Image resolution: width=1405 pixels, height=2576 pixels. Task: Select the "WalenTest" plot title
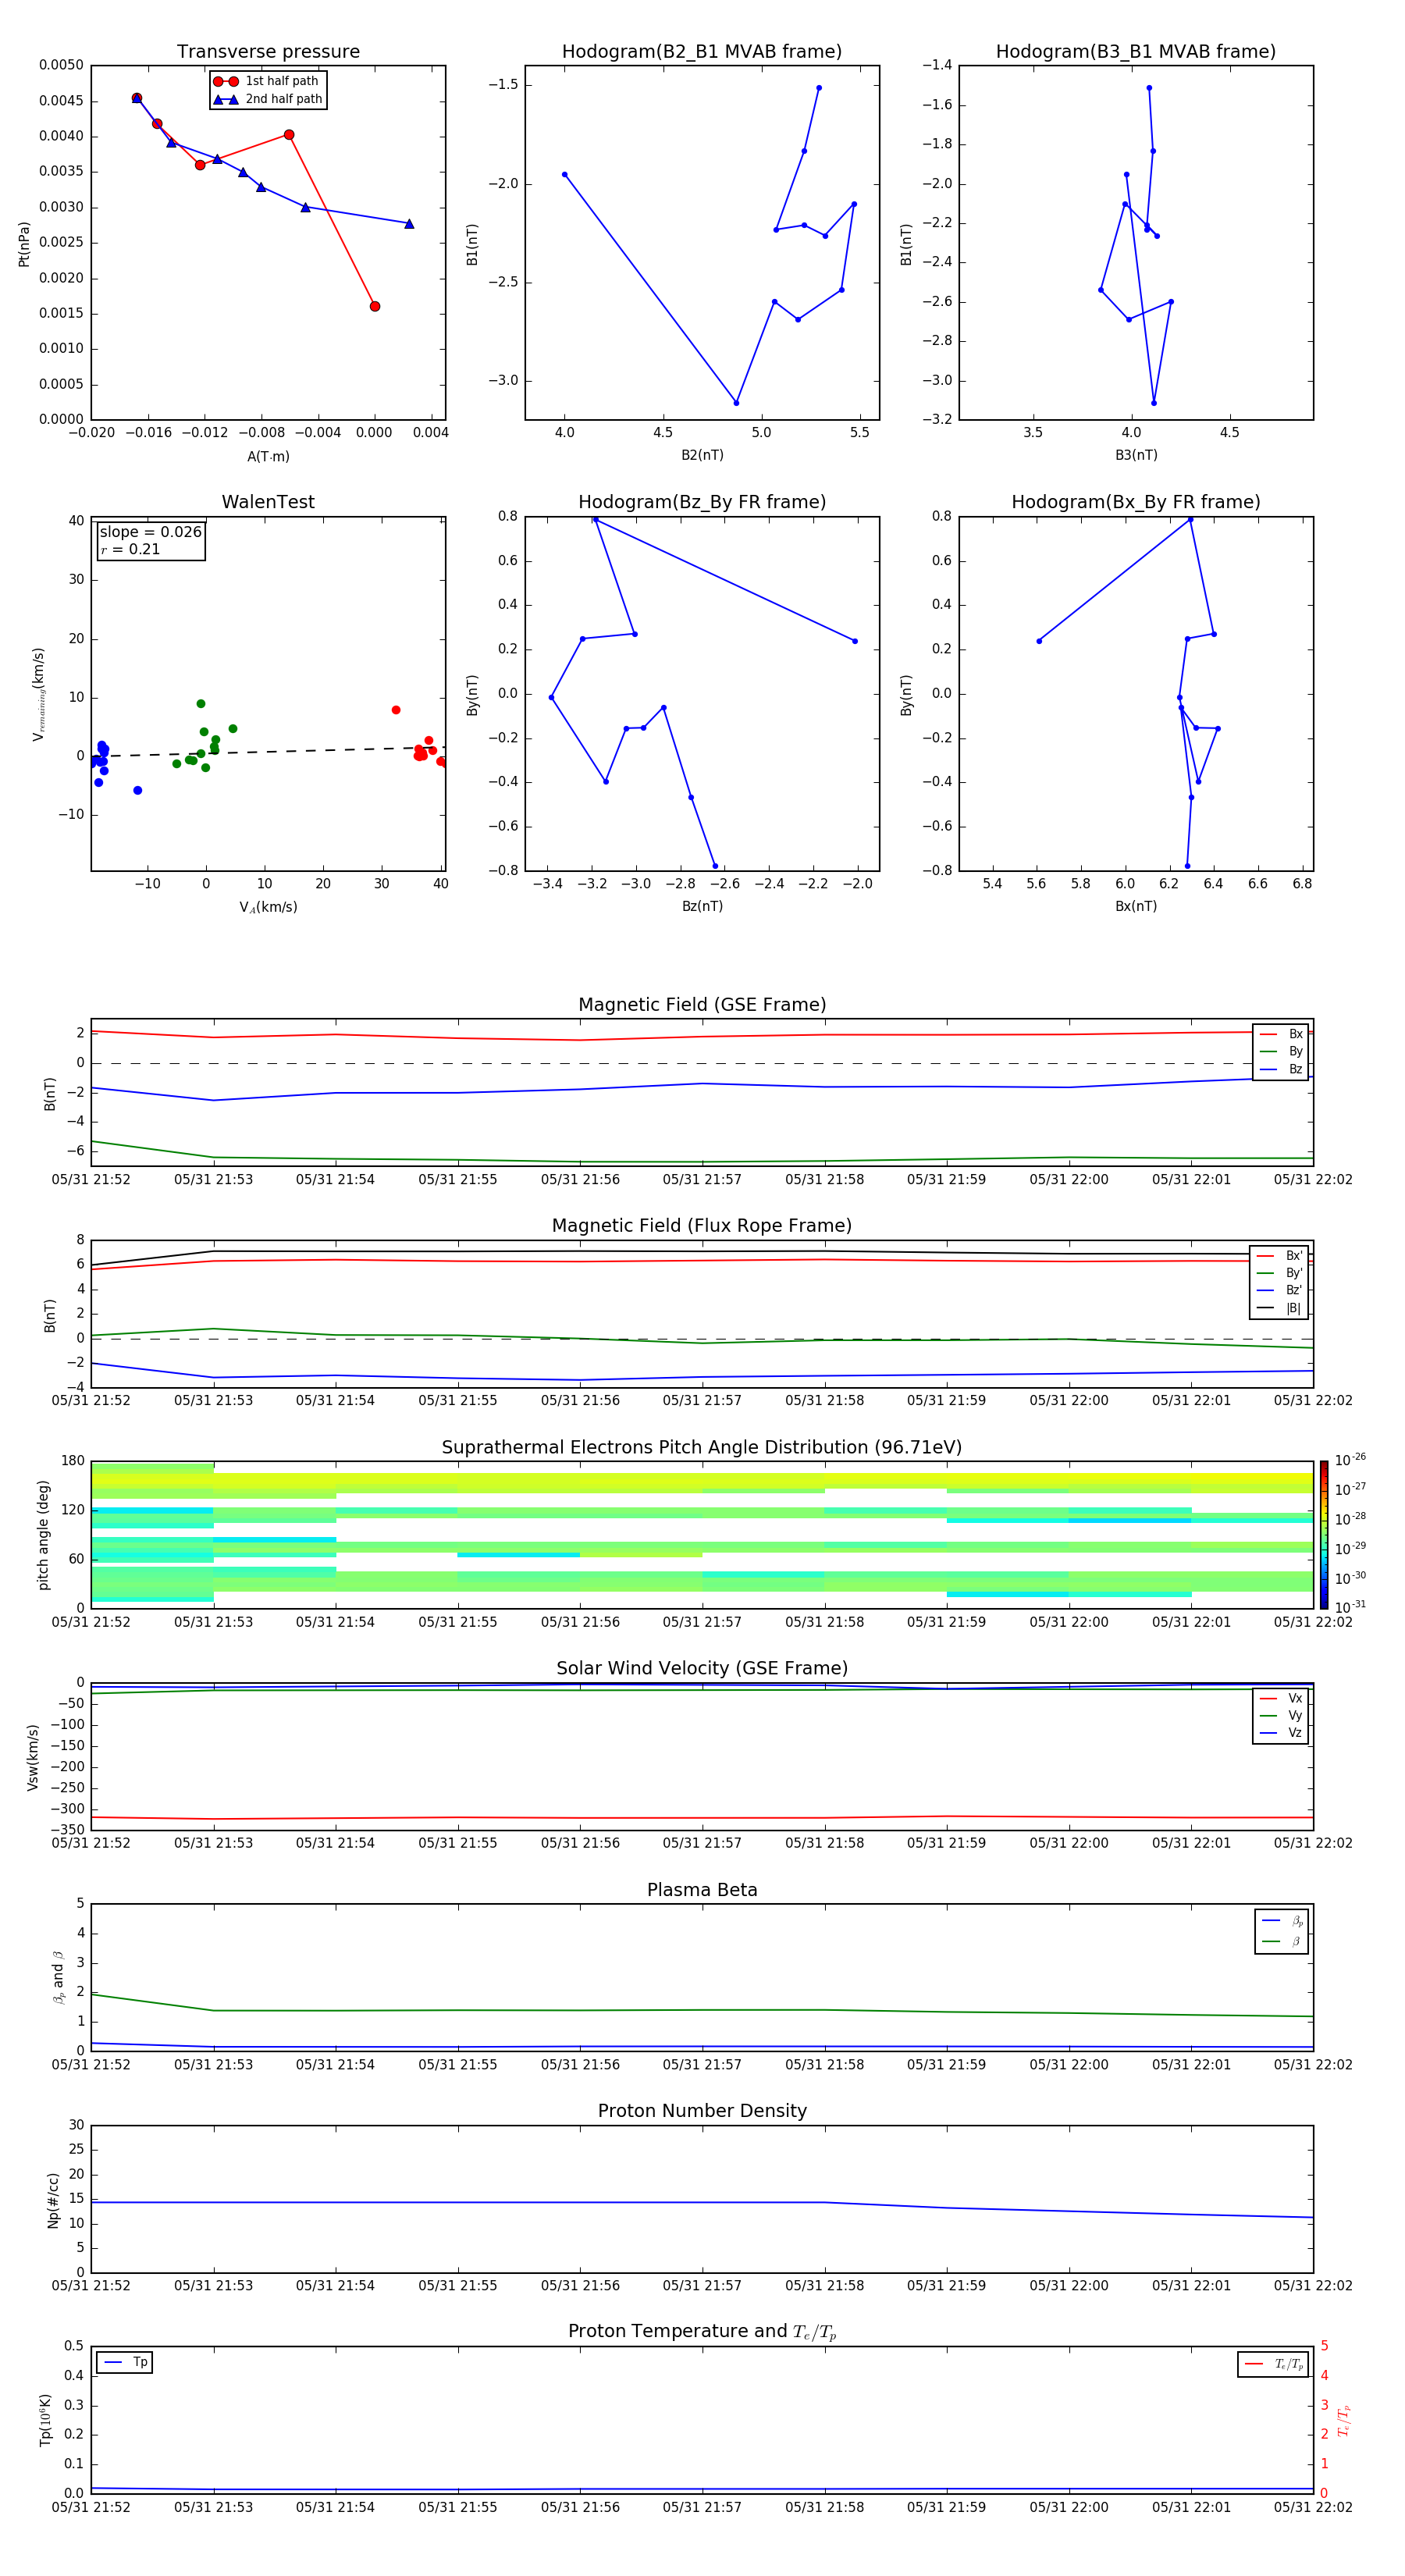268,502
